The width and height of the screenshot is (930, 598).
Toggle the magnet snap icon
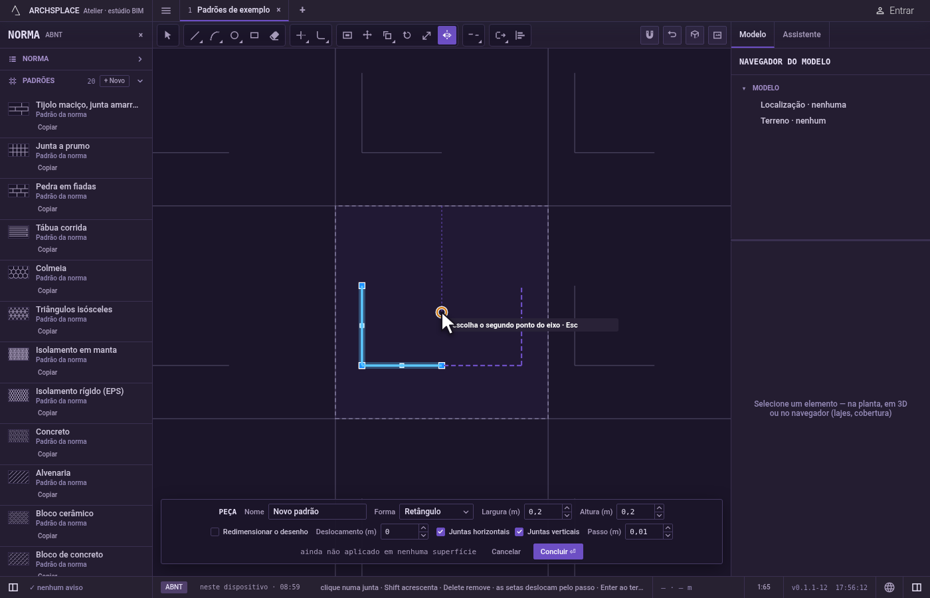click(650, 35)
